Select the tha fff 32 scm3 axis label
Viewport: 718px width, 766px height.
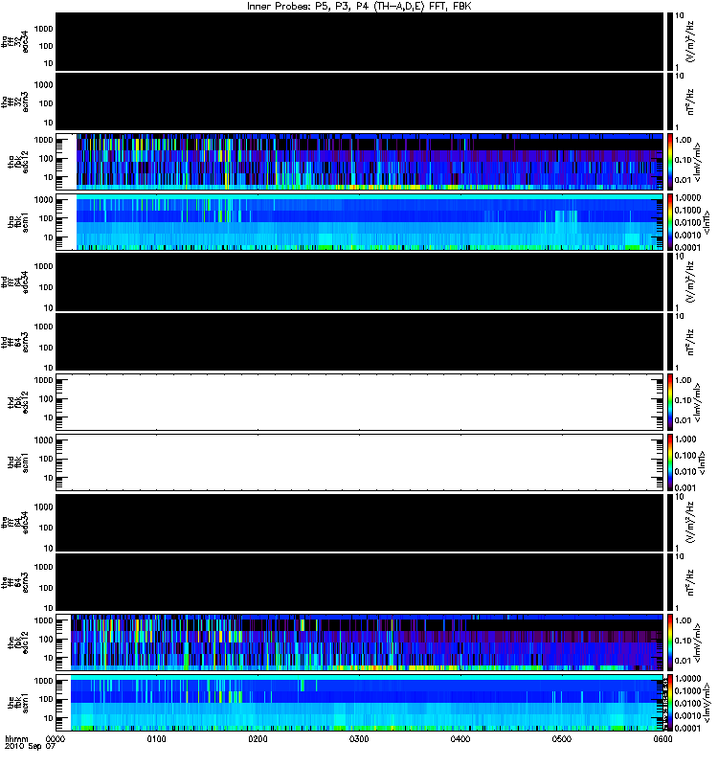[x=15, y=102]
